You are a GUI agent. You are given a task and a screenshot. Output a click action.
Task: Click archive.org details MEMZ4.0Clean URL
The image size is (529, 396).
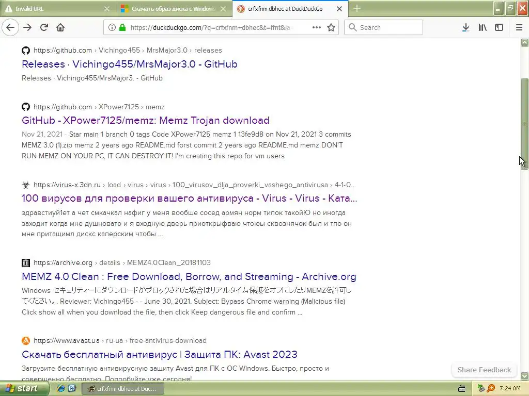(122, 262)
